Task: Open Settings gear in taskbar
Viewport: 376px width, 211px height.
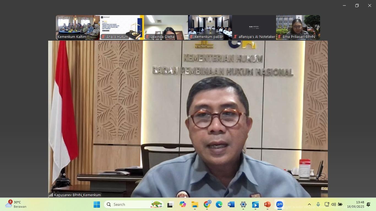Action: (x=243, y=205)
